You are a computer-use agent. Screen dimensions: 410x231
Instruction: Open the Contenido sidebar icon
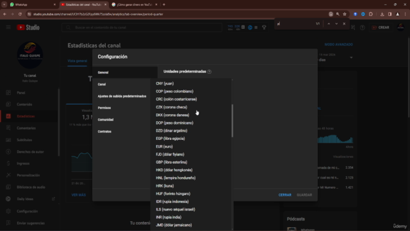(x=8, y=104)
